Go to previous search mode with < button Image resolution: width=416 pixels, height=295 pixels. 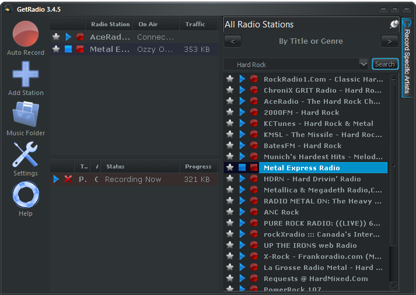pyautogui.click(x=233, y=41)
